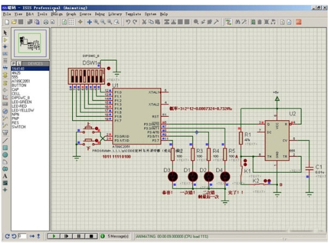Select the 2D circle graphics tool
The width and height of the screenshot is (329, 243).
5,155
